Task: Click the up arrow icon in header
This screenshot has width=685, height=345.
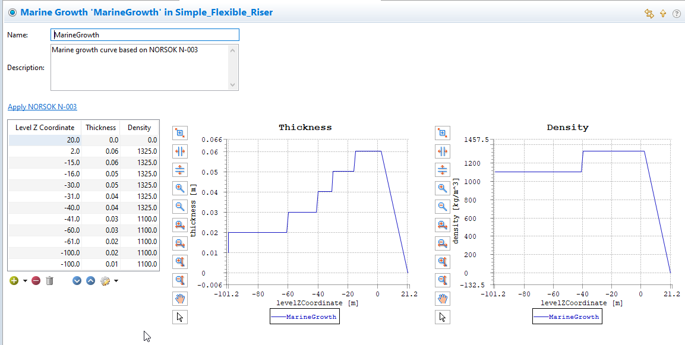Action: point(663,13)
